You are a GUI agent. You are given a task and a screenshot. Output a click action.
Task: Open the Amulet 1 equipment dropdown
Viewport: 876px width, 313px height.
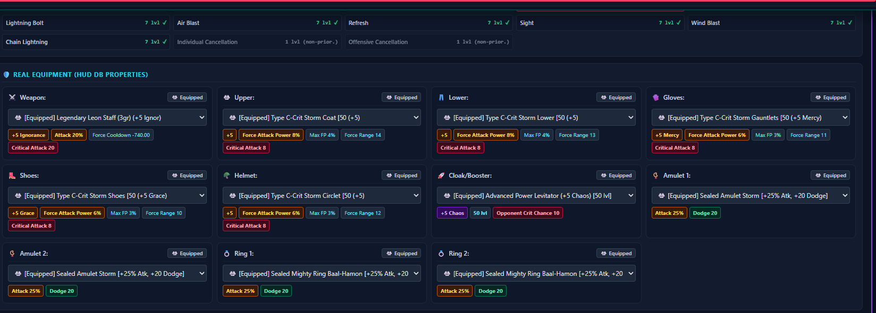click(751, 196)
